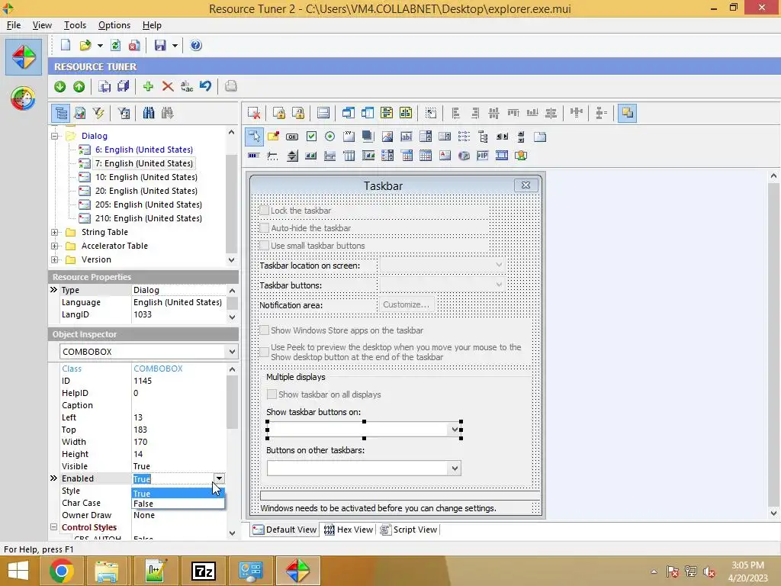The height and width of the screenshot is (586, 781).
Task: Select dialog 205: English (United States)
Action: [149, 204]
